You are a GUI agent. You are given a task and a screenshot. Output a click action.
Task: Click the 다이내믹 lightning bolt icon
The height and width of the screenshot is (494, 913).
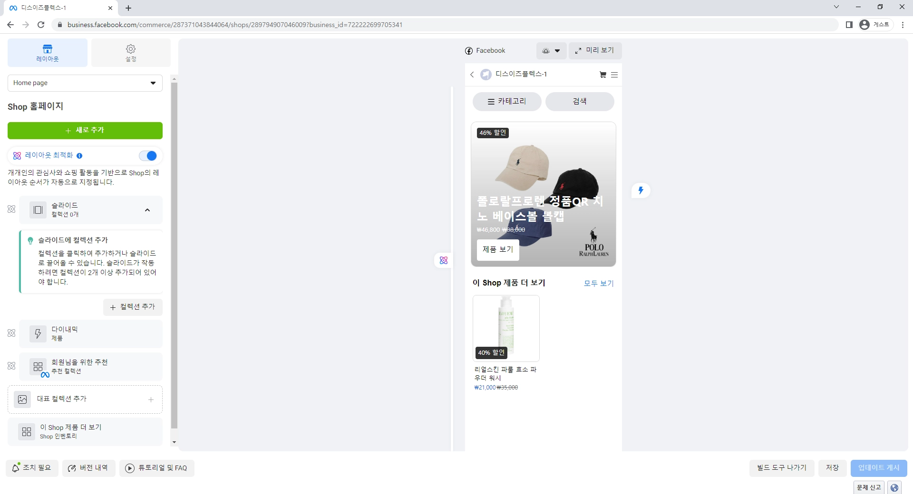[38, 334]
